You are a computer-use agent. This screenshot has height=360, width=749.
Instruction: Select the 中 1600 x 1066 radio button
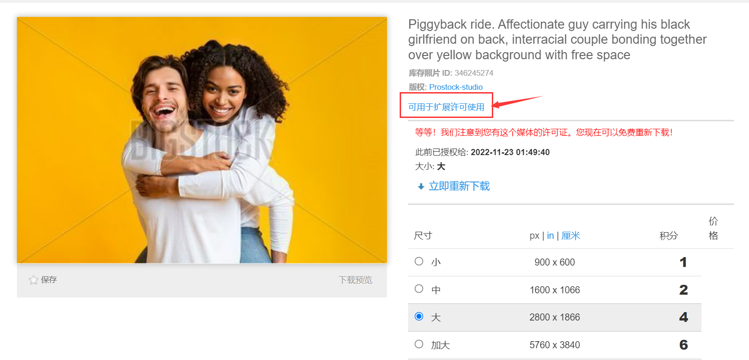(419, 289)
